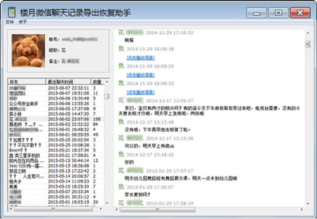Click the 2015-05-14 20:06:57 time cell
Screen dimensions: 317x219
pos(69,176)
